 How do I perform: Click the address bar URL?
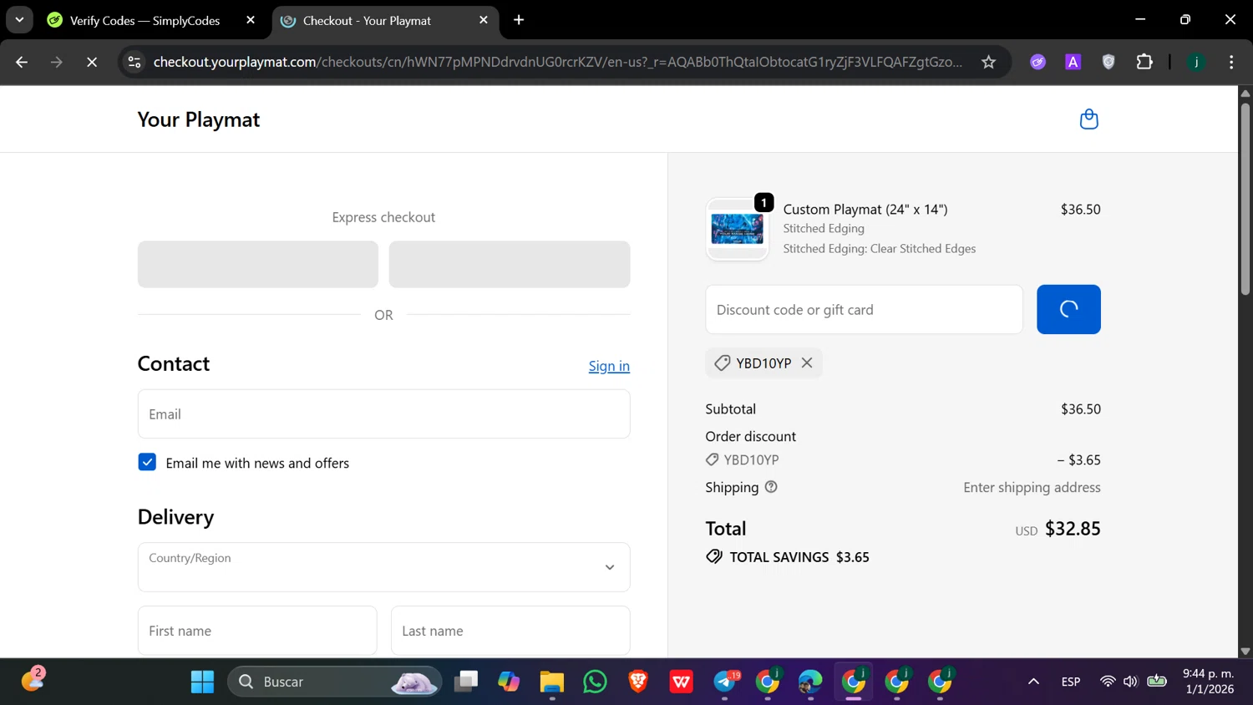(557, 62)
